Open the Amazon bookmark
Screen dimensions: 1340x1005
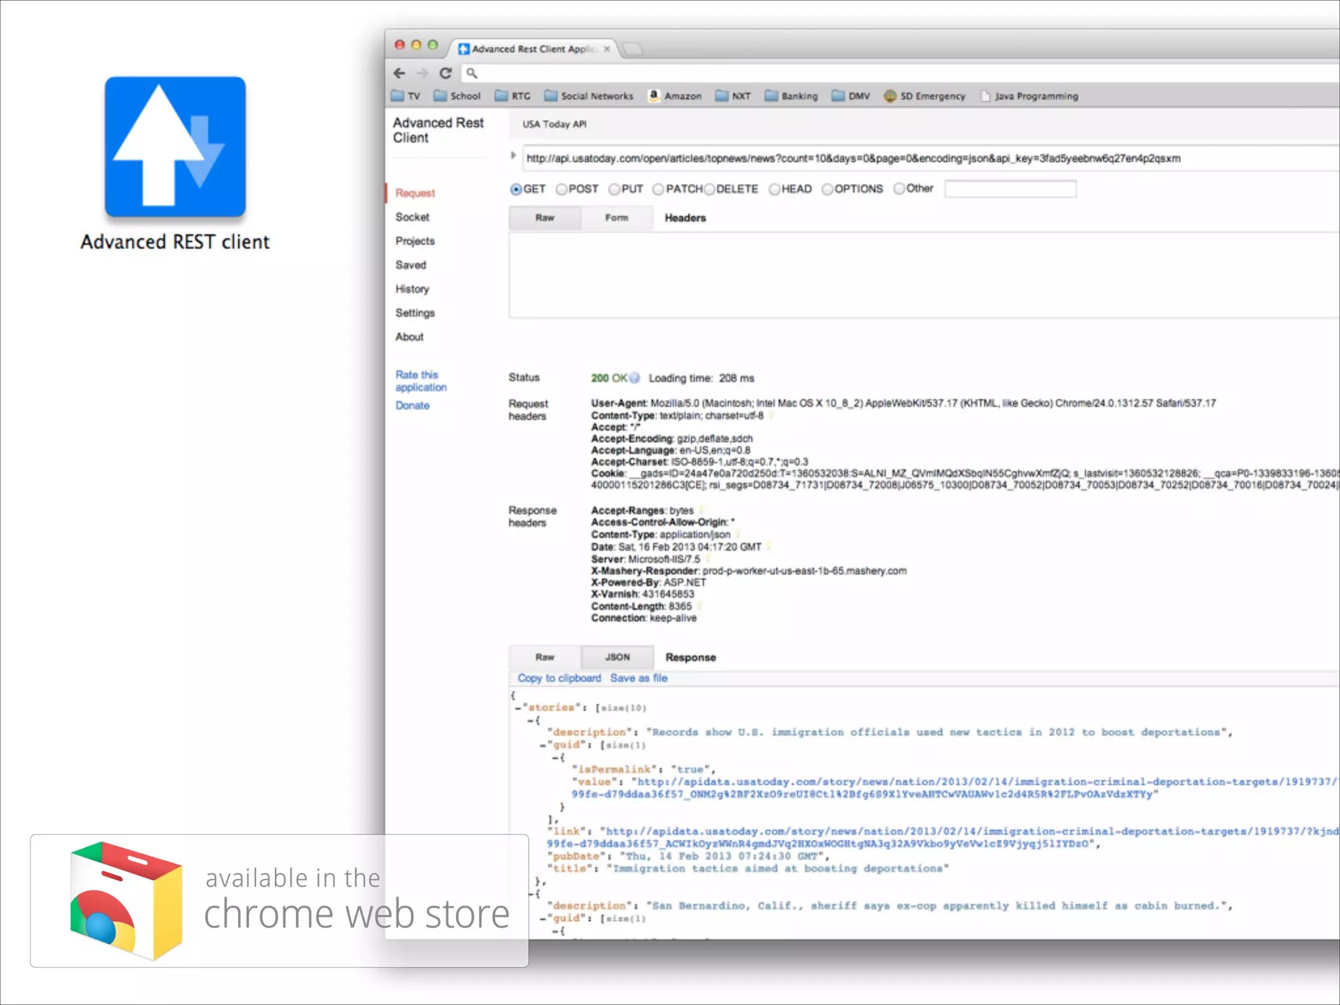point(675,96)
